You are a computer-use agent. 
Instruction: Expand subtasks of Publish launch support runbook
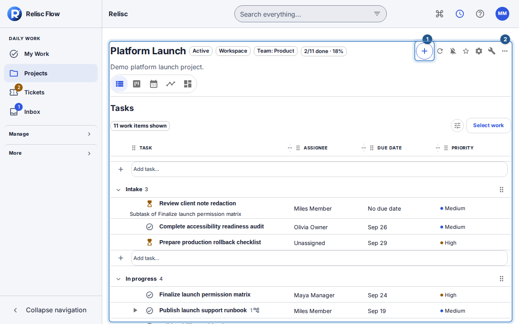click(135, 310)
